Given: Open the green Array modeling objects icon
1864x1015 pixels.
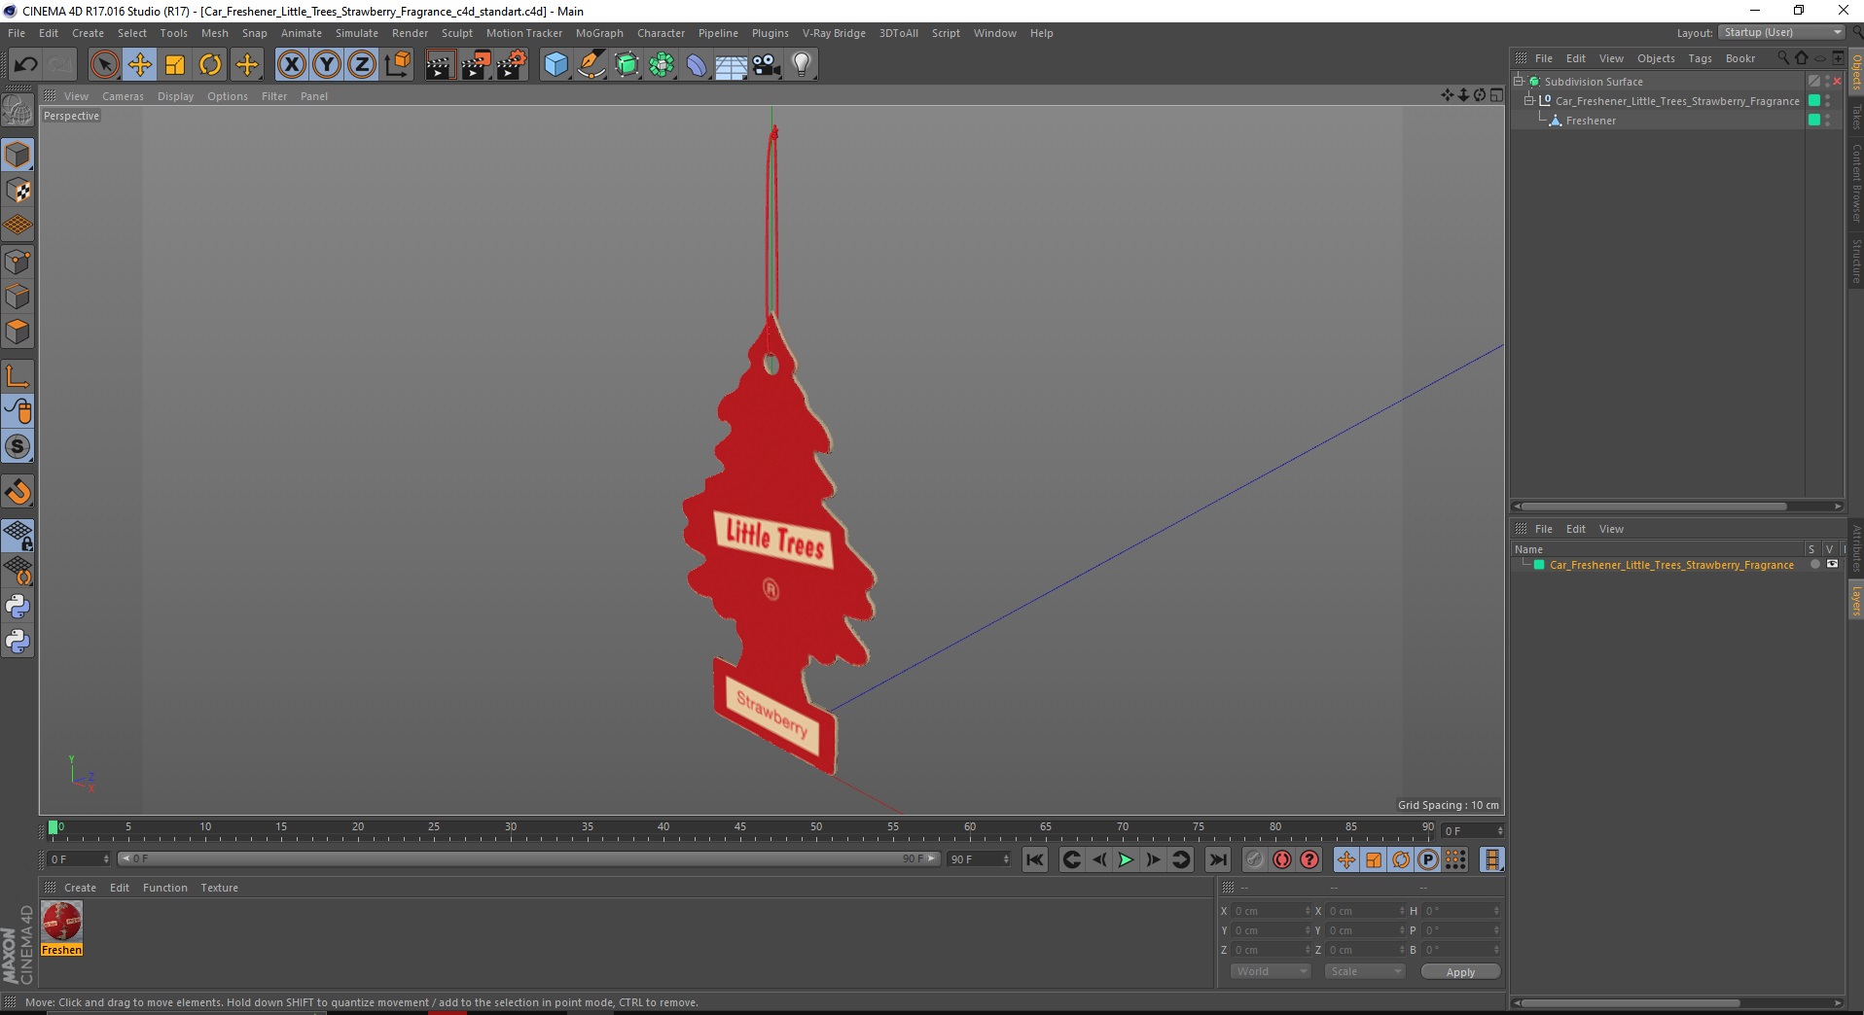Looking at the screenshot, I should pos(662,65).
